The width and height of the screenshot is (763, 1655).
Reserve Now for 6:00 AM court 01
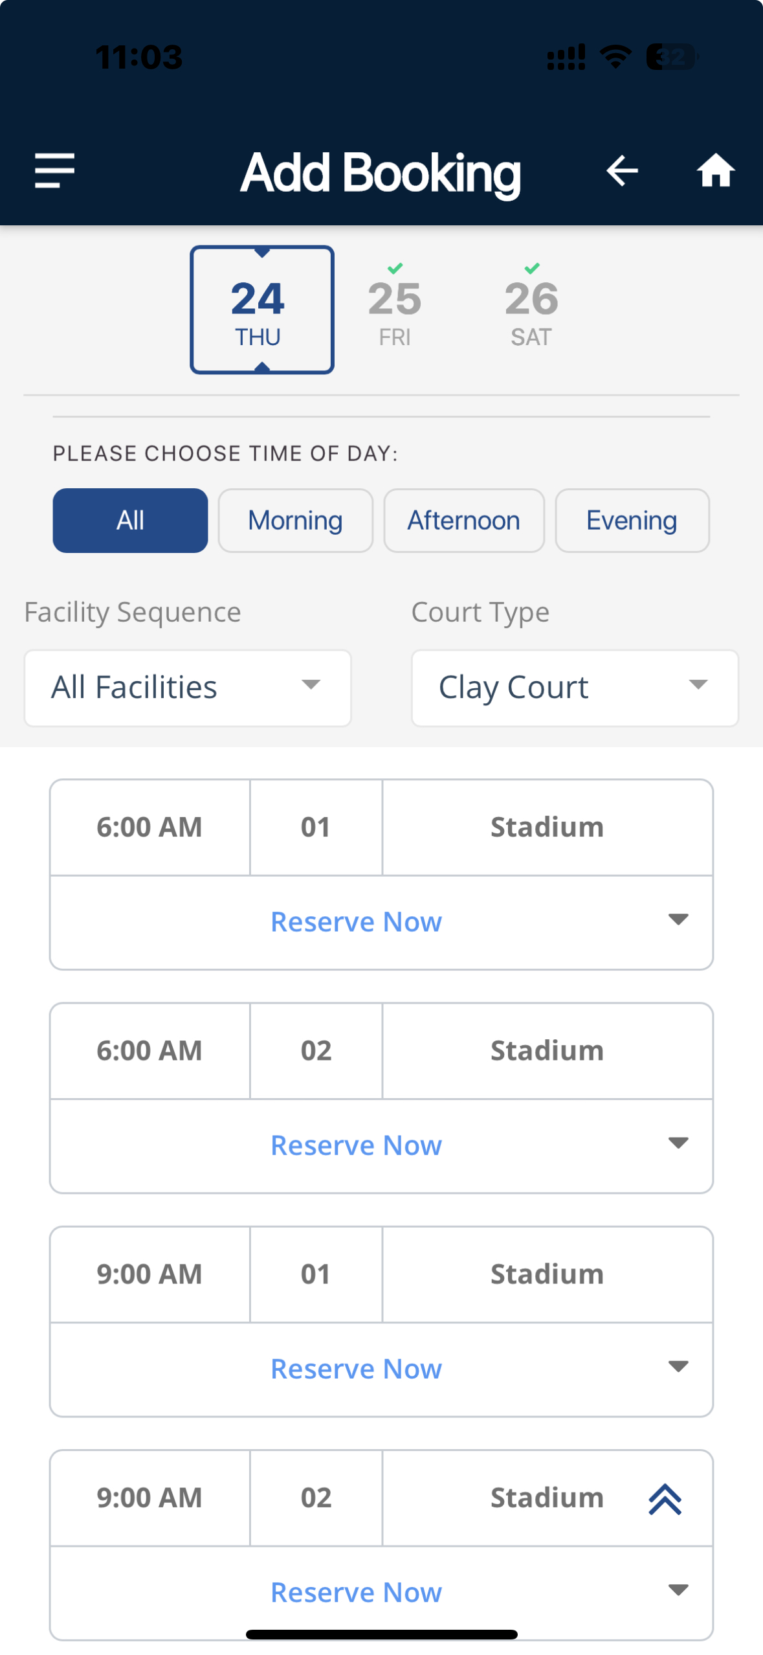(x=356, y=921)
